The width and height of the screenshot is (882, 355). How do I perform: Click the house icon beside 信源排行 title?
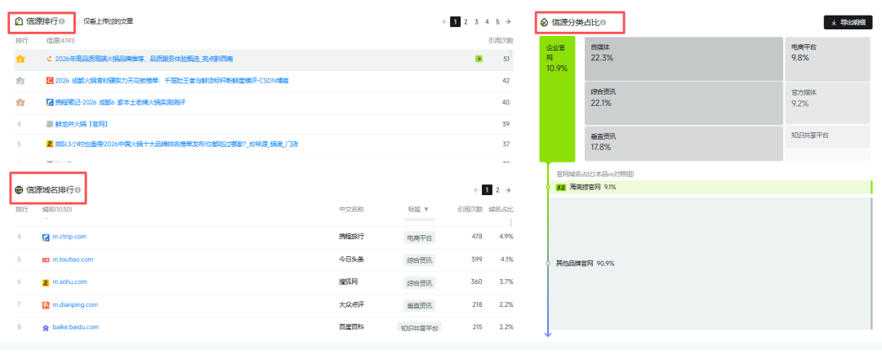(x=19, y=21)
